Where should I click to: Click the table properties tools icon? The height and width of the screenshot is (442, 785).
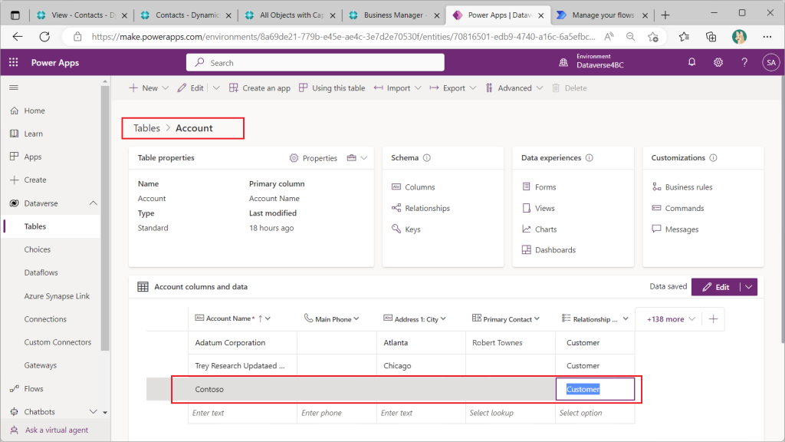(351, 158)
